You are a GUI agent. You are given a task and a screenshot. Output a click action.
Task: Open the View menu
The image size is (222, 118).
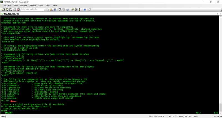pyautogui.click(x=16, y=6)
